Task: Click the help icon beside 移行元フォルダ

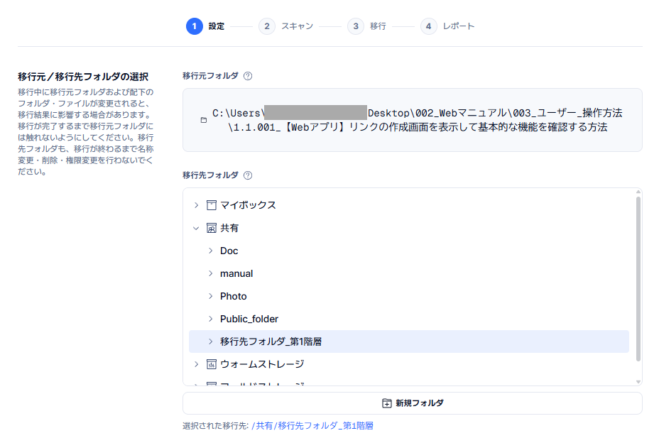Action: click(x=248, y=76)
